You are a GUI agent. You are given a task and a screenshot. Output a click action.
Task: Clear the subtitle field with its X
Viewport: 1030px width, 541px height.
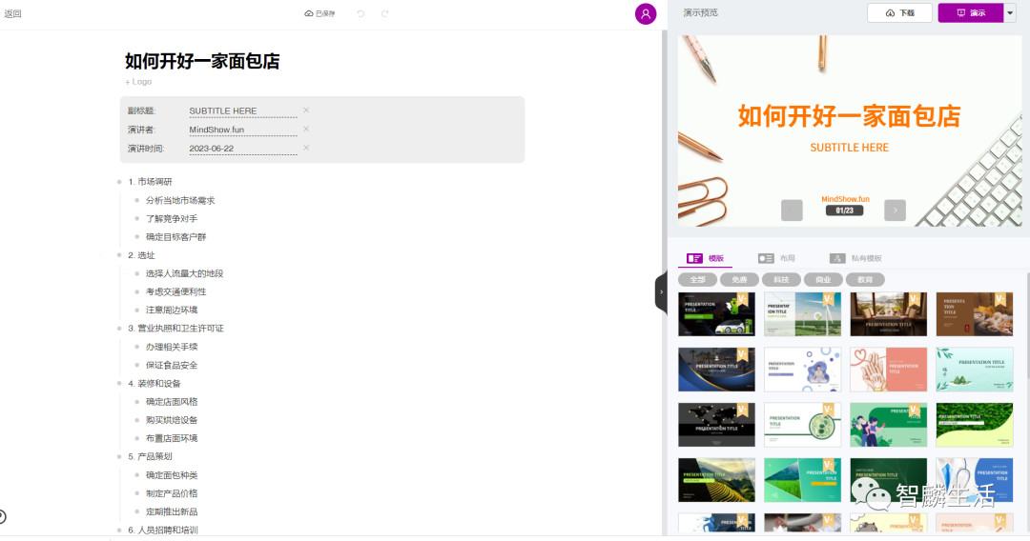306,110
